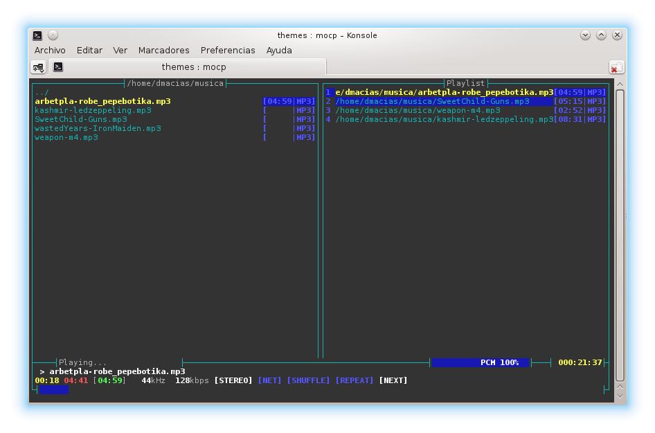Viewport: 655px width, 433px height.
Task: Open the Marcadores menu
Action: point(163,51)
